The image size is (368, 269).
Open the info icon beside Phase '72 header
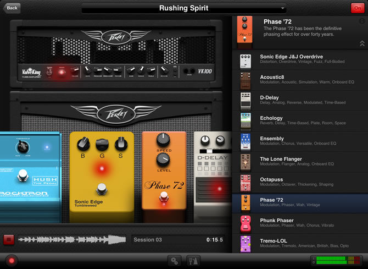pos(362,21)
